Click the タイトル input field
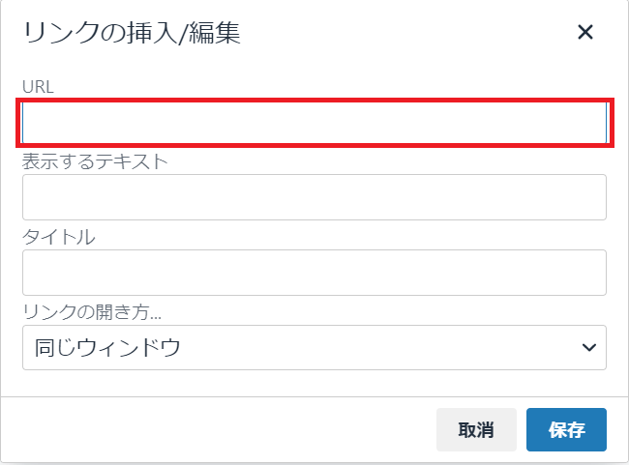This screenshot has width=629, height=465. pos(314,273)
